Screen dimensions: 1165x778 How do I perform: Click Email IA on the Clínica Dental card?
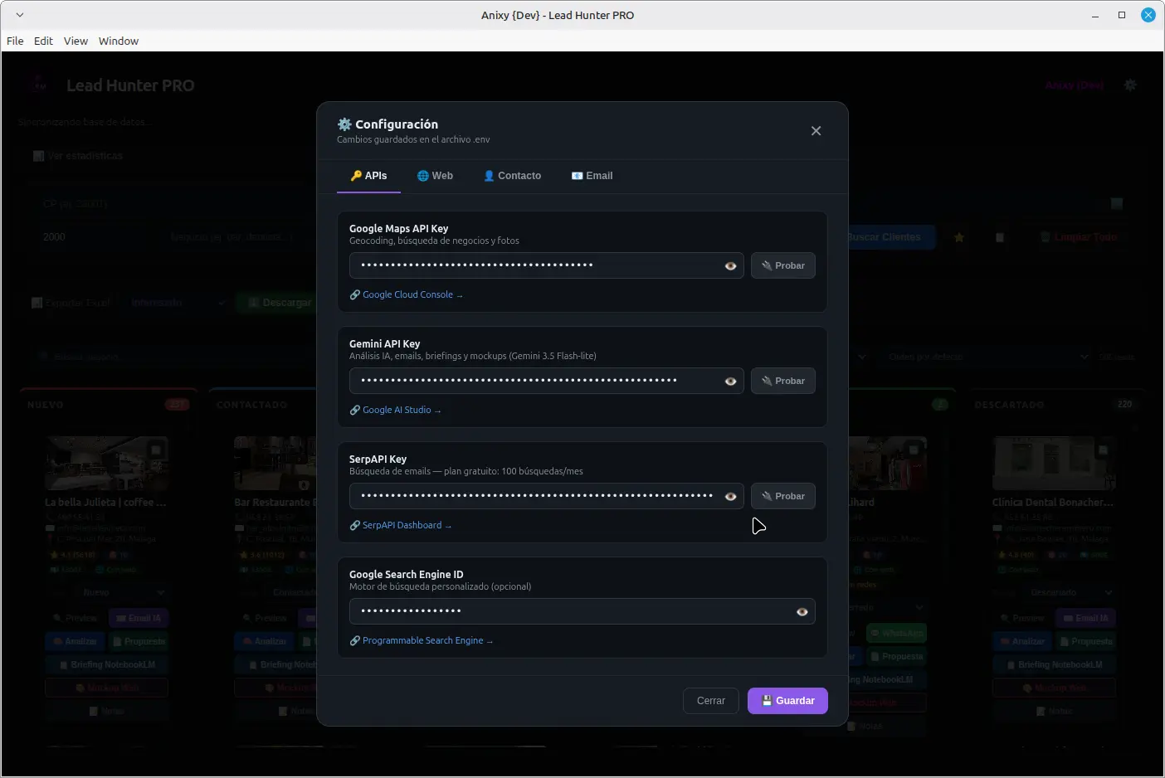click(1085, 618)
